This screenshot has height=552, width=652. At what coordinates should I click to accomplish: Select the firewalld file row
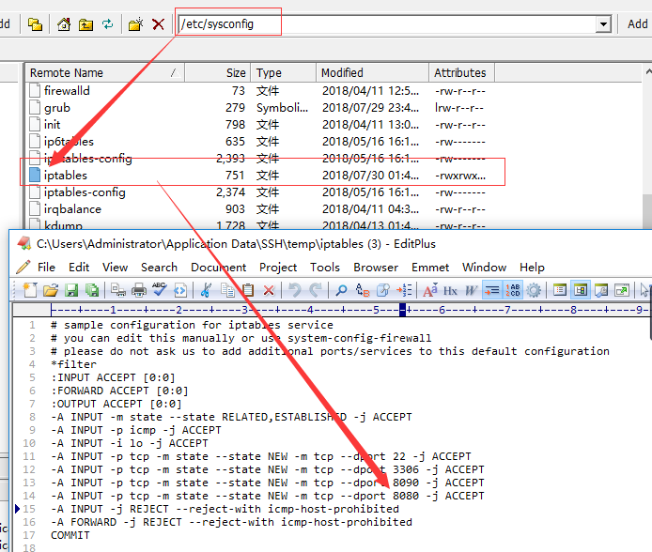click(257, 90)
